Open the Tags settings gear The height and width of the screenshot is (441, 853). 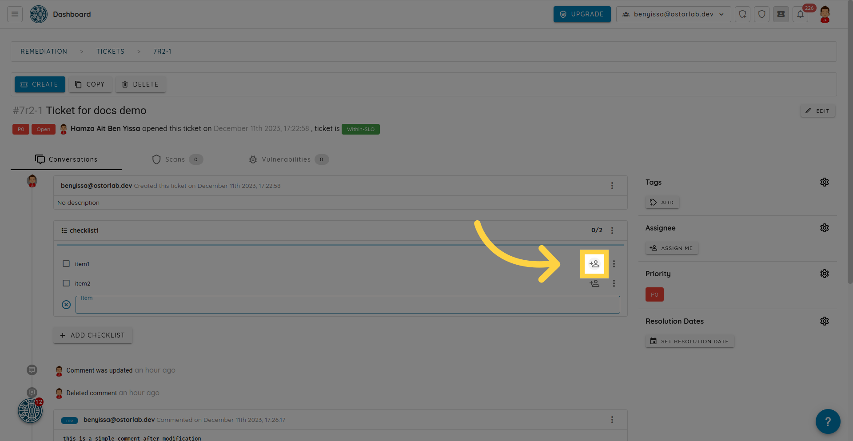pyautogui.click(x=824, y=182)
